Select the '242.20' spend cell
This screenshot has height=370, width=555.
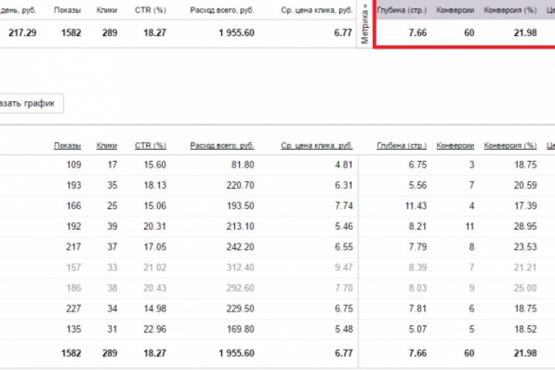240,247
